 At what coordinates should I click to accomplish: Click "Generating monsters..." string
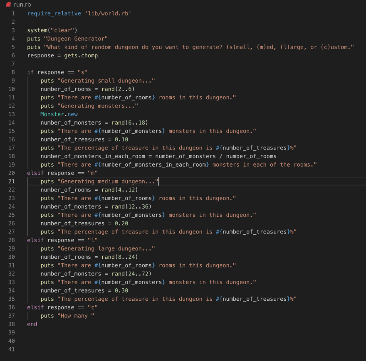98,106
